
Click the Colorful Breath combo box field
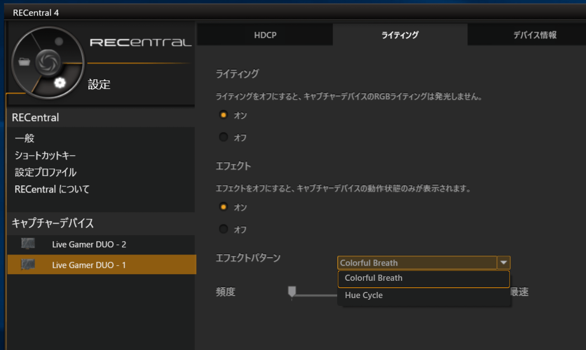[417, 263]
